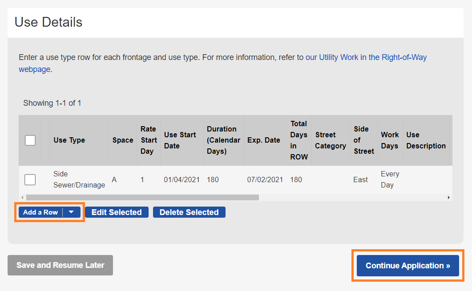
Task: Open the Utility Work in the Right-of-Way link
Action: coord(366,57)
